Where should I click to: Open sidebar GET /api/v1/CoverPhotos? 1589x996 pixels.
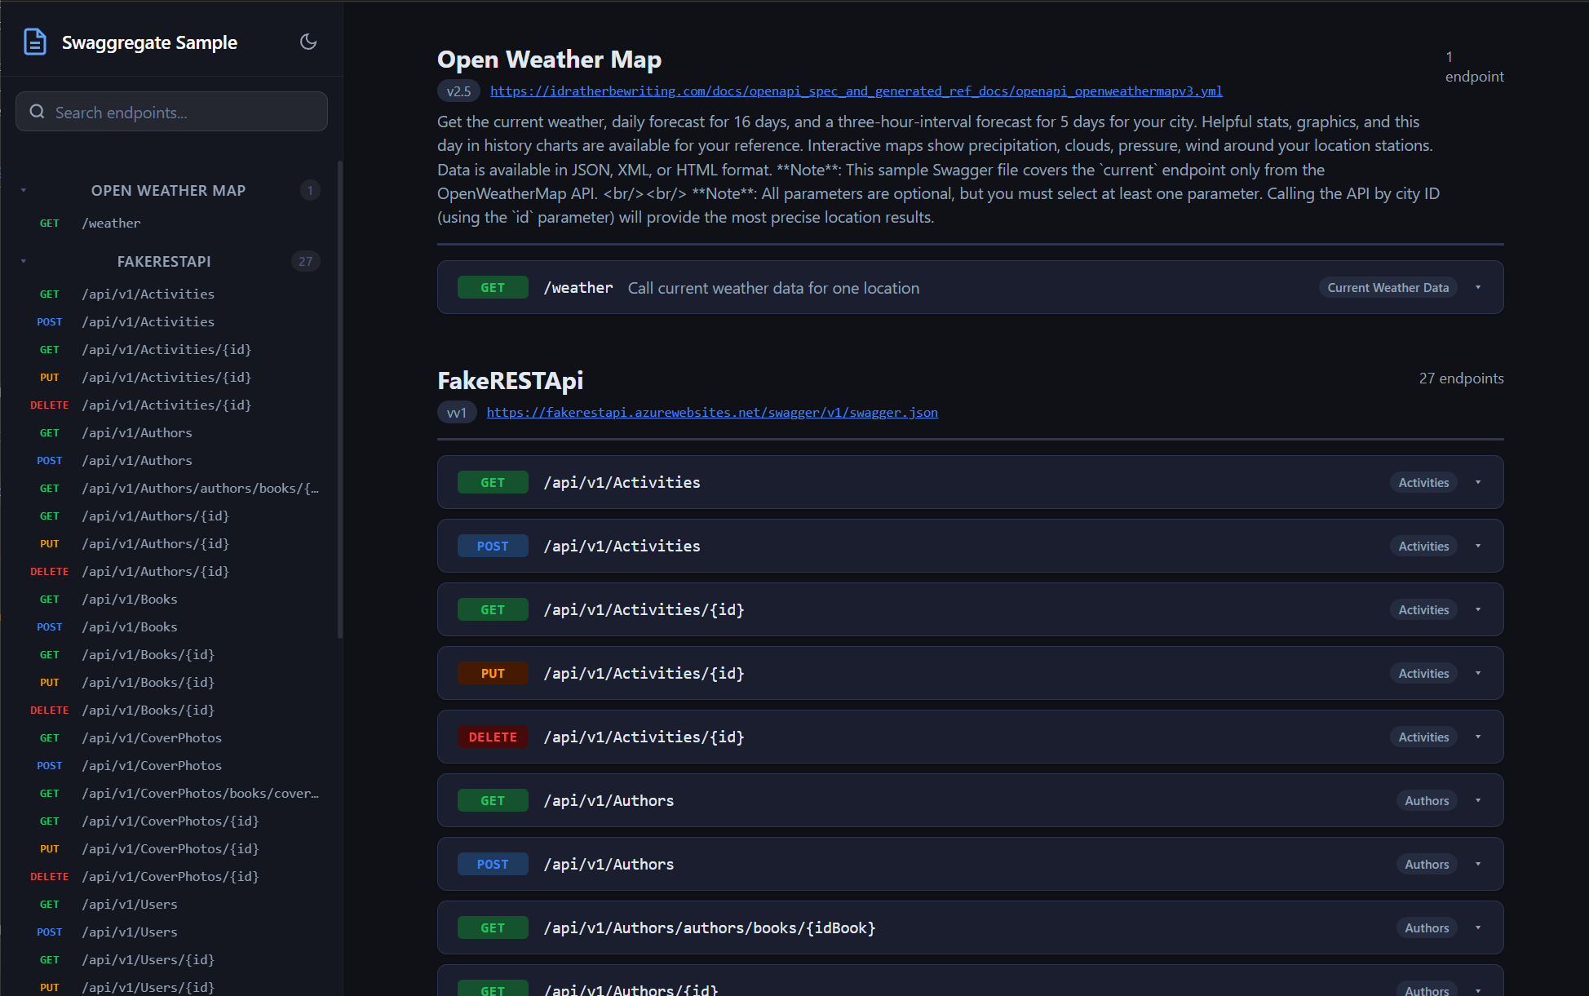171,737
